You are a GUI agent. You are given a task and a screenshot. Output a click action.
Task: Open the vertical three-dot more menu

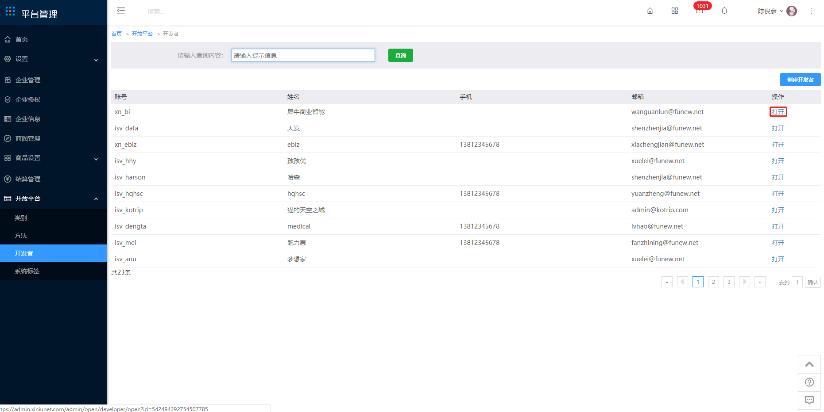point(811,11)
